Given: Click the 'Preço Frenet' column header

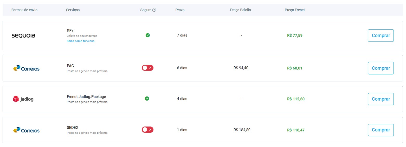Looking at the screenshot, I should [x=295, y=10].
